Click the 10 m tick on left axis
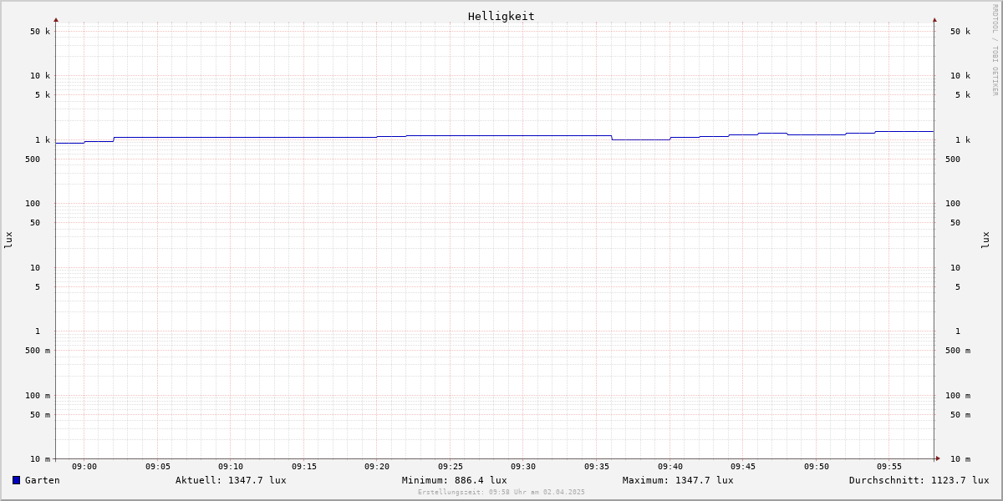Screen dimensions: 1003x501 (40, 459)
